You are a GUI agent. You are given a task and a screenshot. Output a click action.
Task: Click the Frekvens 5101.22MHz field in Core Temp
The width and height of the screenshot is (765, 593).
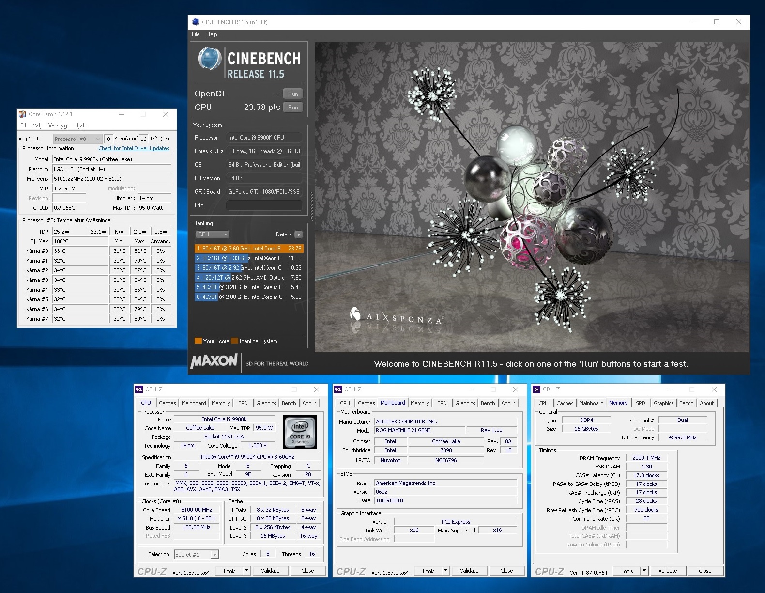click(112, 179)
